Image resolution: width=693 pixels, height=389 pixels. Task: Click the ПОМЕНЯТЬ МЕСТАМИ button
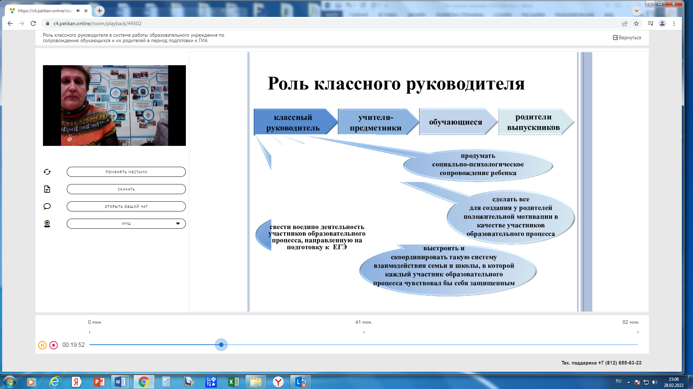click(x=126, y=172)
